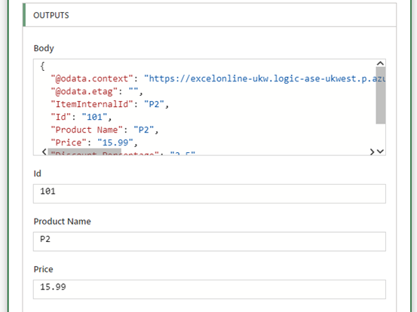Click the "Id" key in JSON body
Viewport: 417px width, 312px height.
click(61, 117)
